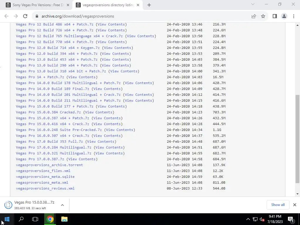This screenshot has width=300, height=225.
Task: Download Vegas Pro 15.0.0 Build 177 + Patch.7z
Action: pyautogui.click(x=54, y=106)
